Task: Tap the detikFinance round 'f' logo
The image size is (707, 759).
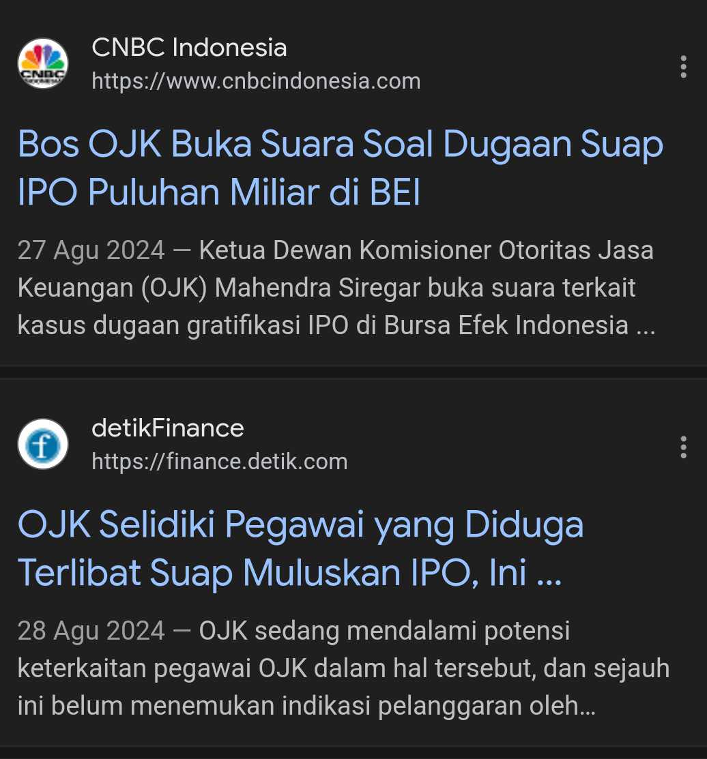Action: pos(42,444)
